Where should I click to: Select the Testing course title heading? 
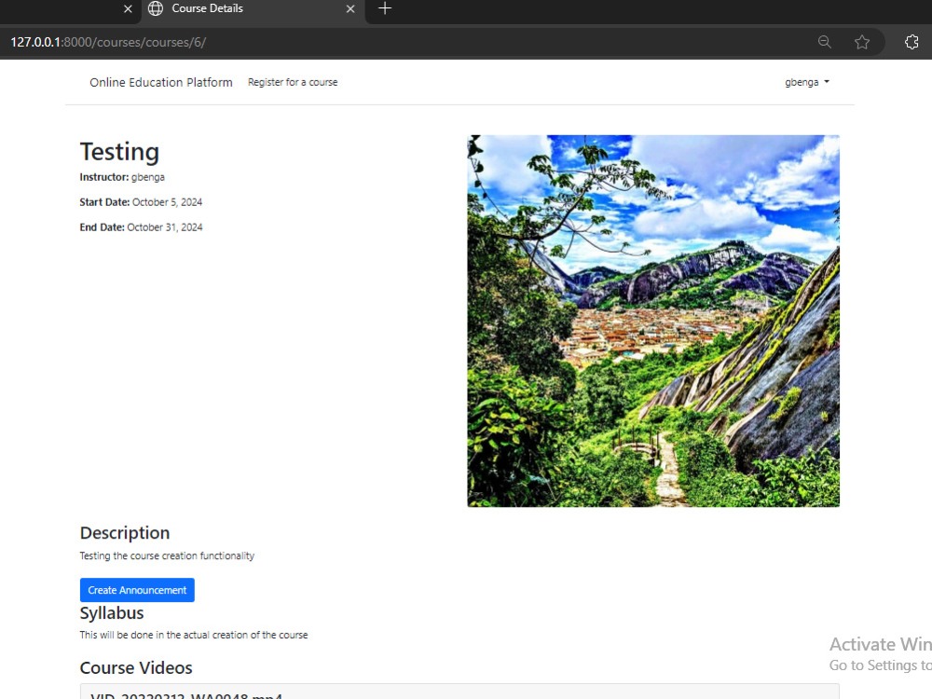pyautogui.click(x=119, y=152)
